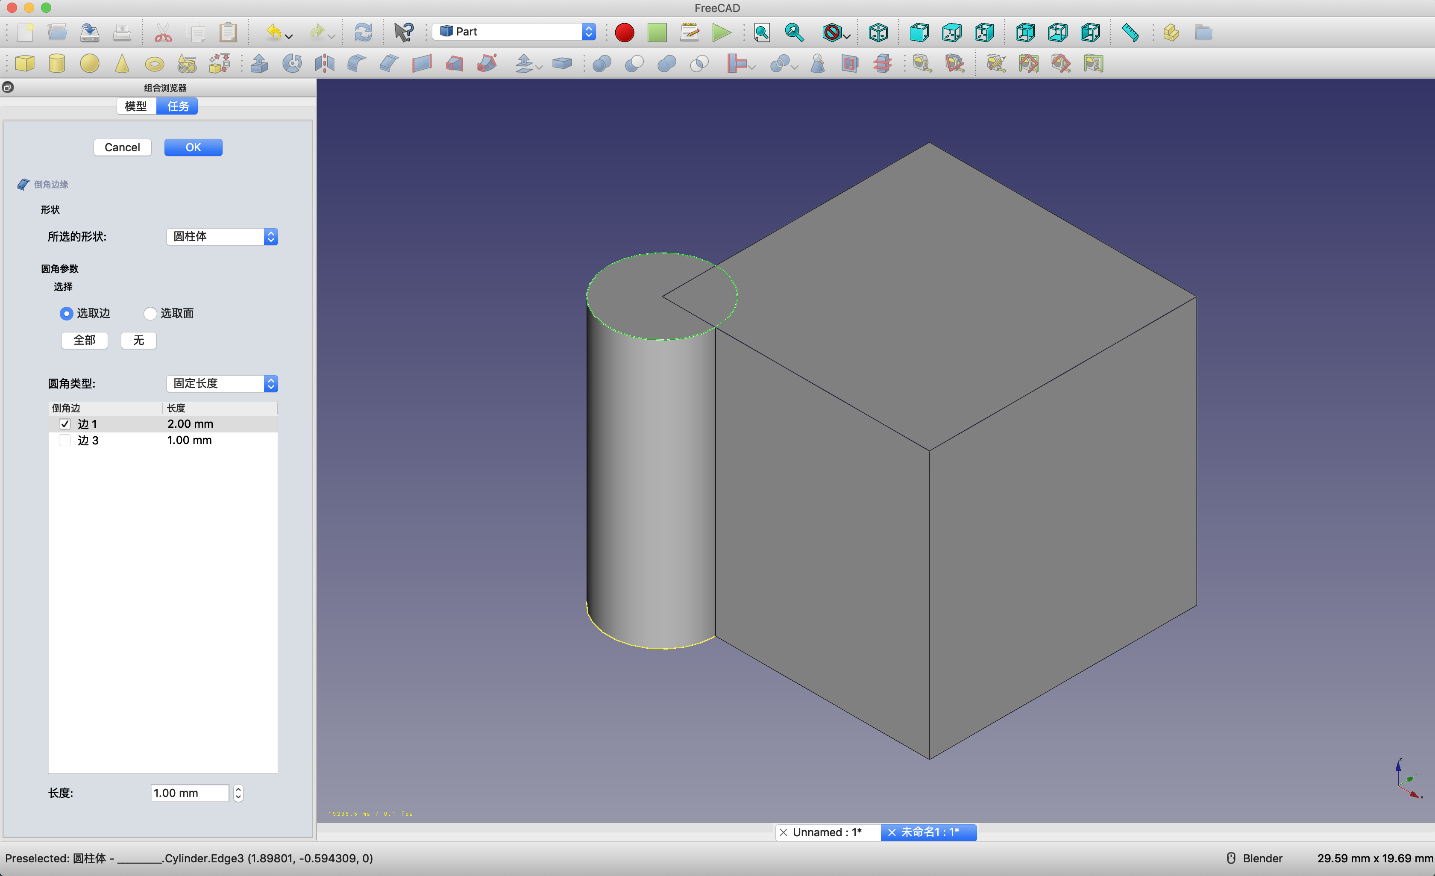Choose the 选取面 radio option
Viewport: 1435px width, 876px height.
pyautogui.click(x=150, y=313)
